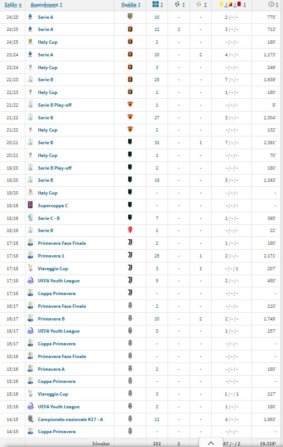Open the Serie C - B link
This screenshot has height=447, width=283.
[x=49, y=218]
